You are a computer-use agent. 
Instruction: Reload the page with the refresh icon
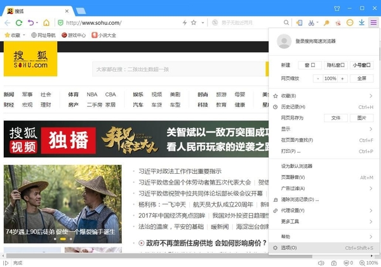pyautogui.click(x=19, y=23)
